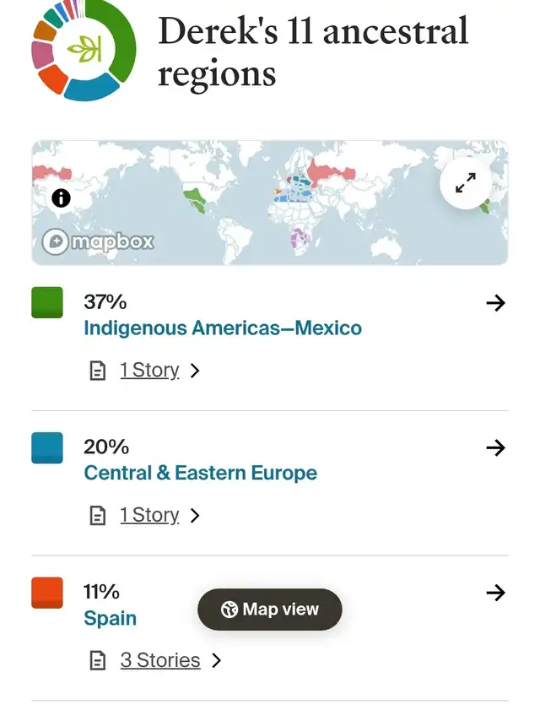Click the Mapbox logo
This screenshot has height=721, width=540.
click(x=99, y=241)
